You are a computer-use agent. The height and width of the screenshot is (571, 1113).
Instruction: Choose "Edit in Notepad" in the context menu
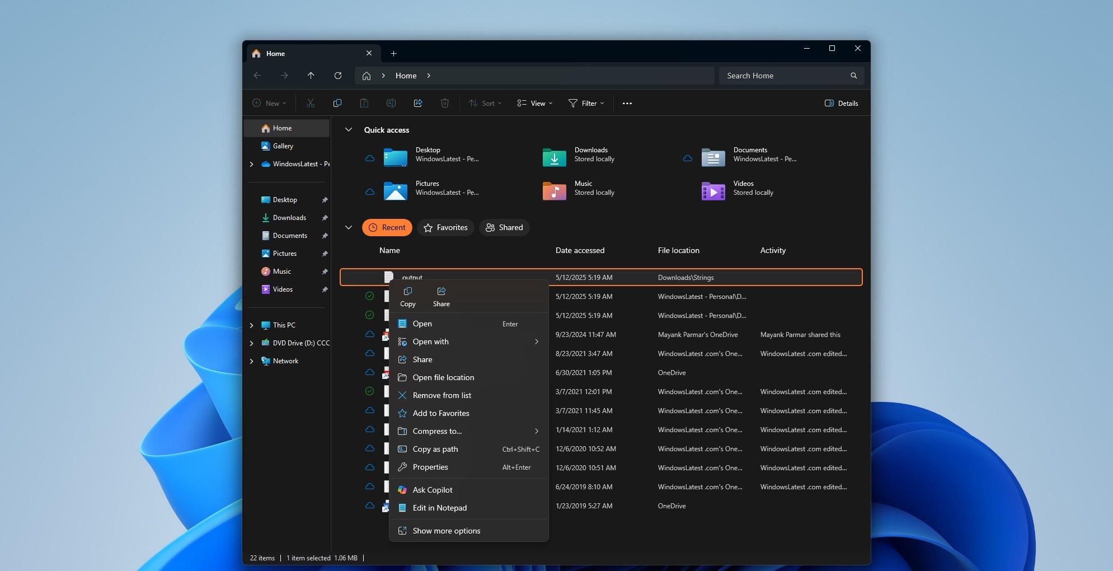(440, 508)
